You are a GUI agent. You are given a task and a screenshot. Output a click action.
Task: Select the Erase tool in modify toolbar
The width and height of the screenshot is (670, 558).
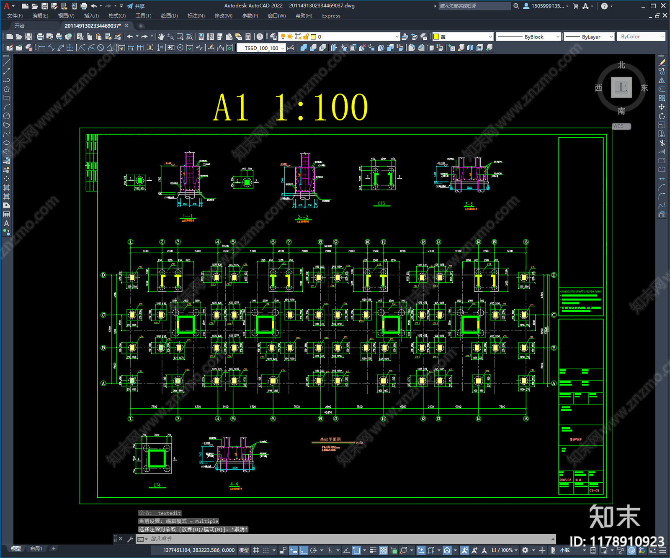pyautogui.click(x=662, y=62)
